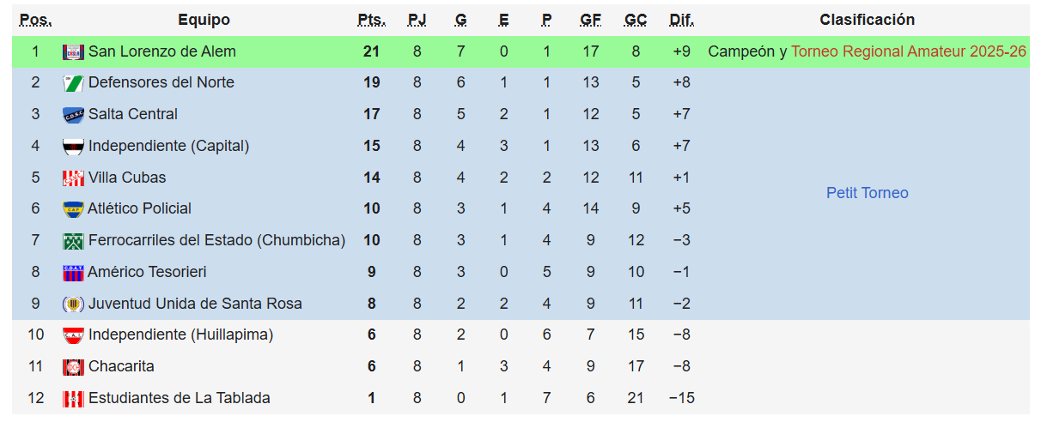
Task: Click the Estudiantes de La Tablada crest
Action: (73, 399)
